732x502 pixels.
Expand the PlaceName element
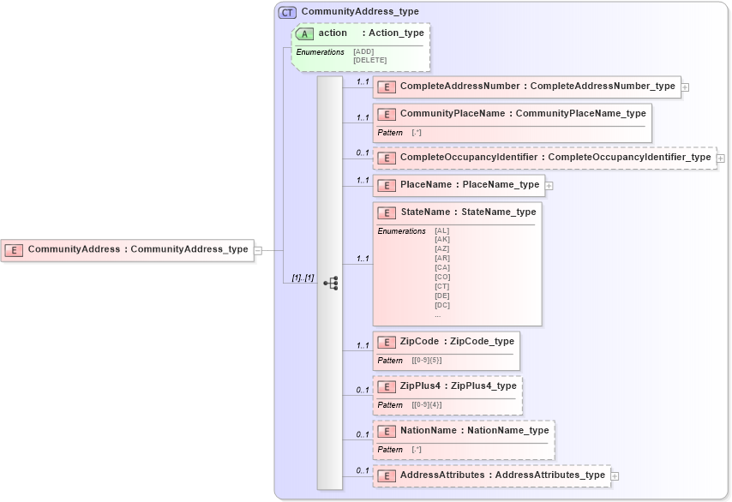(x=548, y=185)
